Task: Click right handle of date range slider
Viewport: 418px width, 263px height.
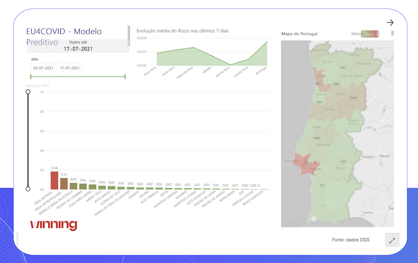Action: (x=125, y=77)
